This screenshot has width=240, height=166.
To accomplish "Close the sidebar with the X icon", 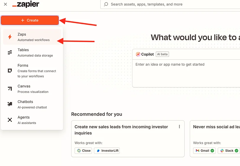I will tap(5, 4).
